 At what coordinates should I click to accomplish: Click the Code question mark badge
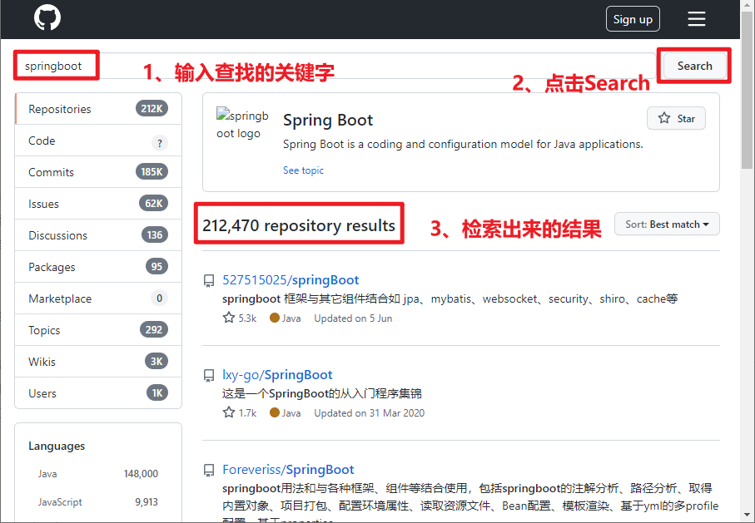pyautogui.click(x=160, y=143)
